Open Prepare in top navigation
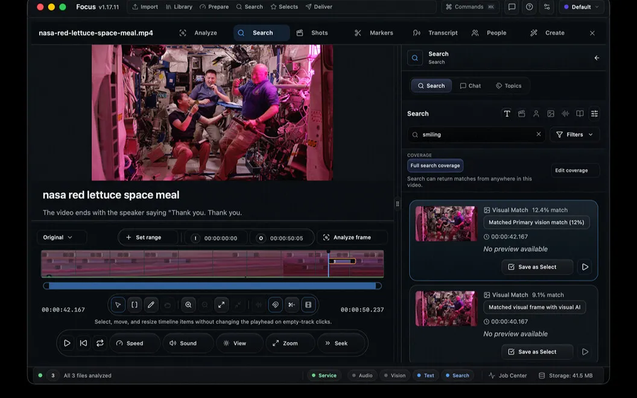 214,7
